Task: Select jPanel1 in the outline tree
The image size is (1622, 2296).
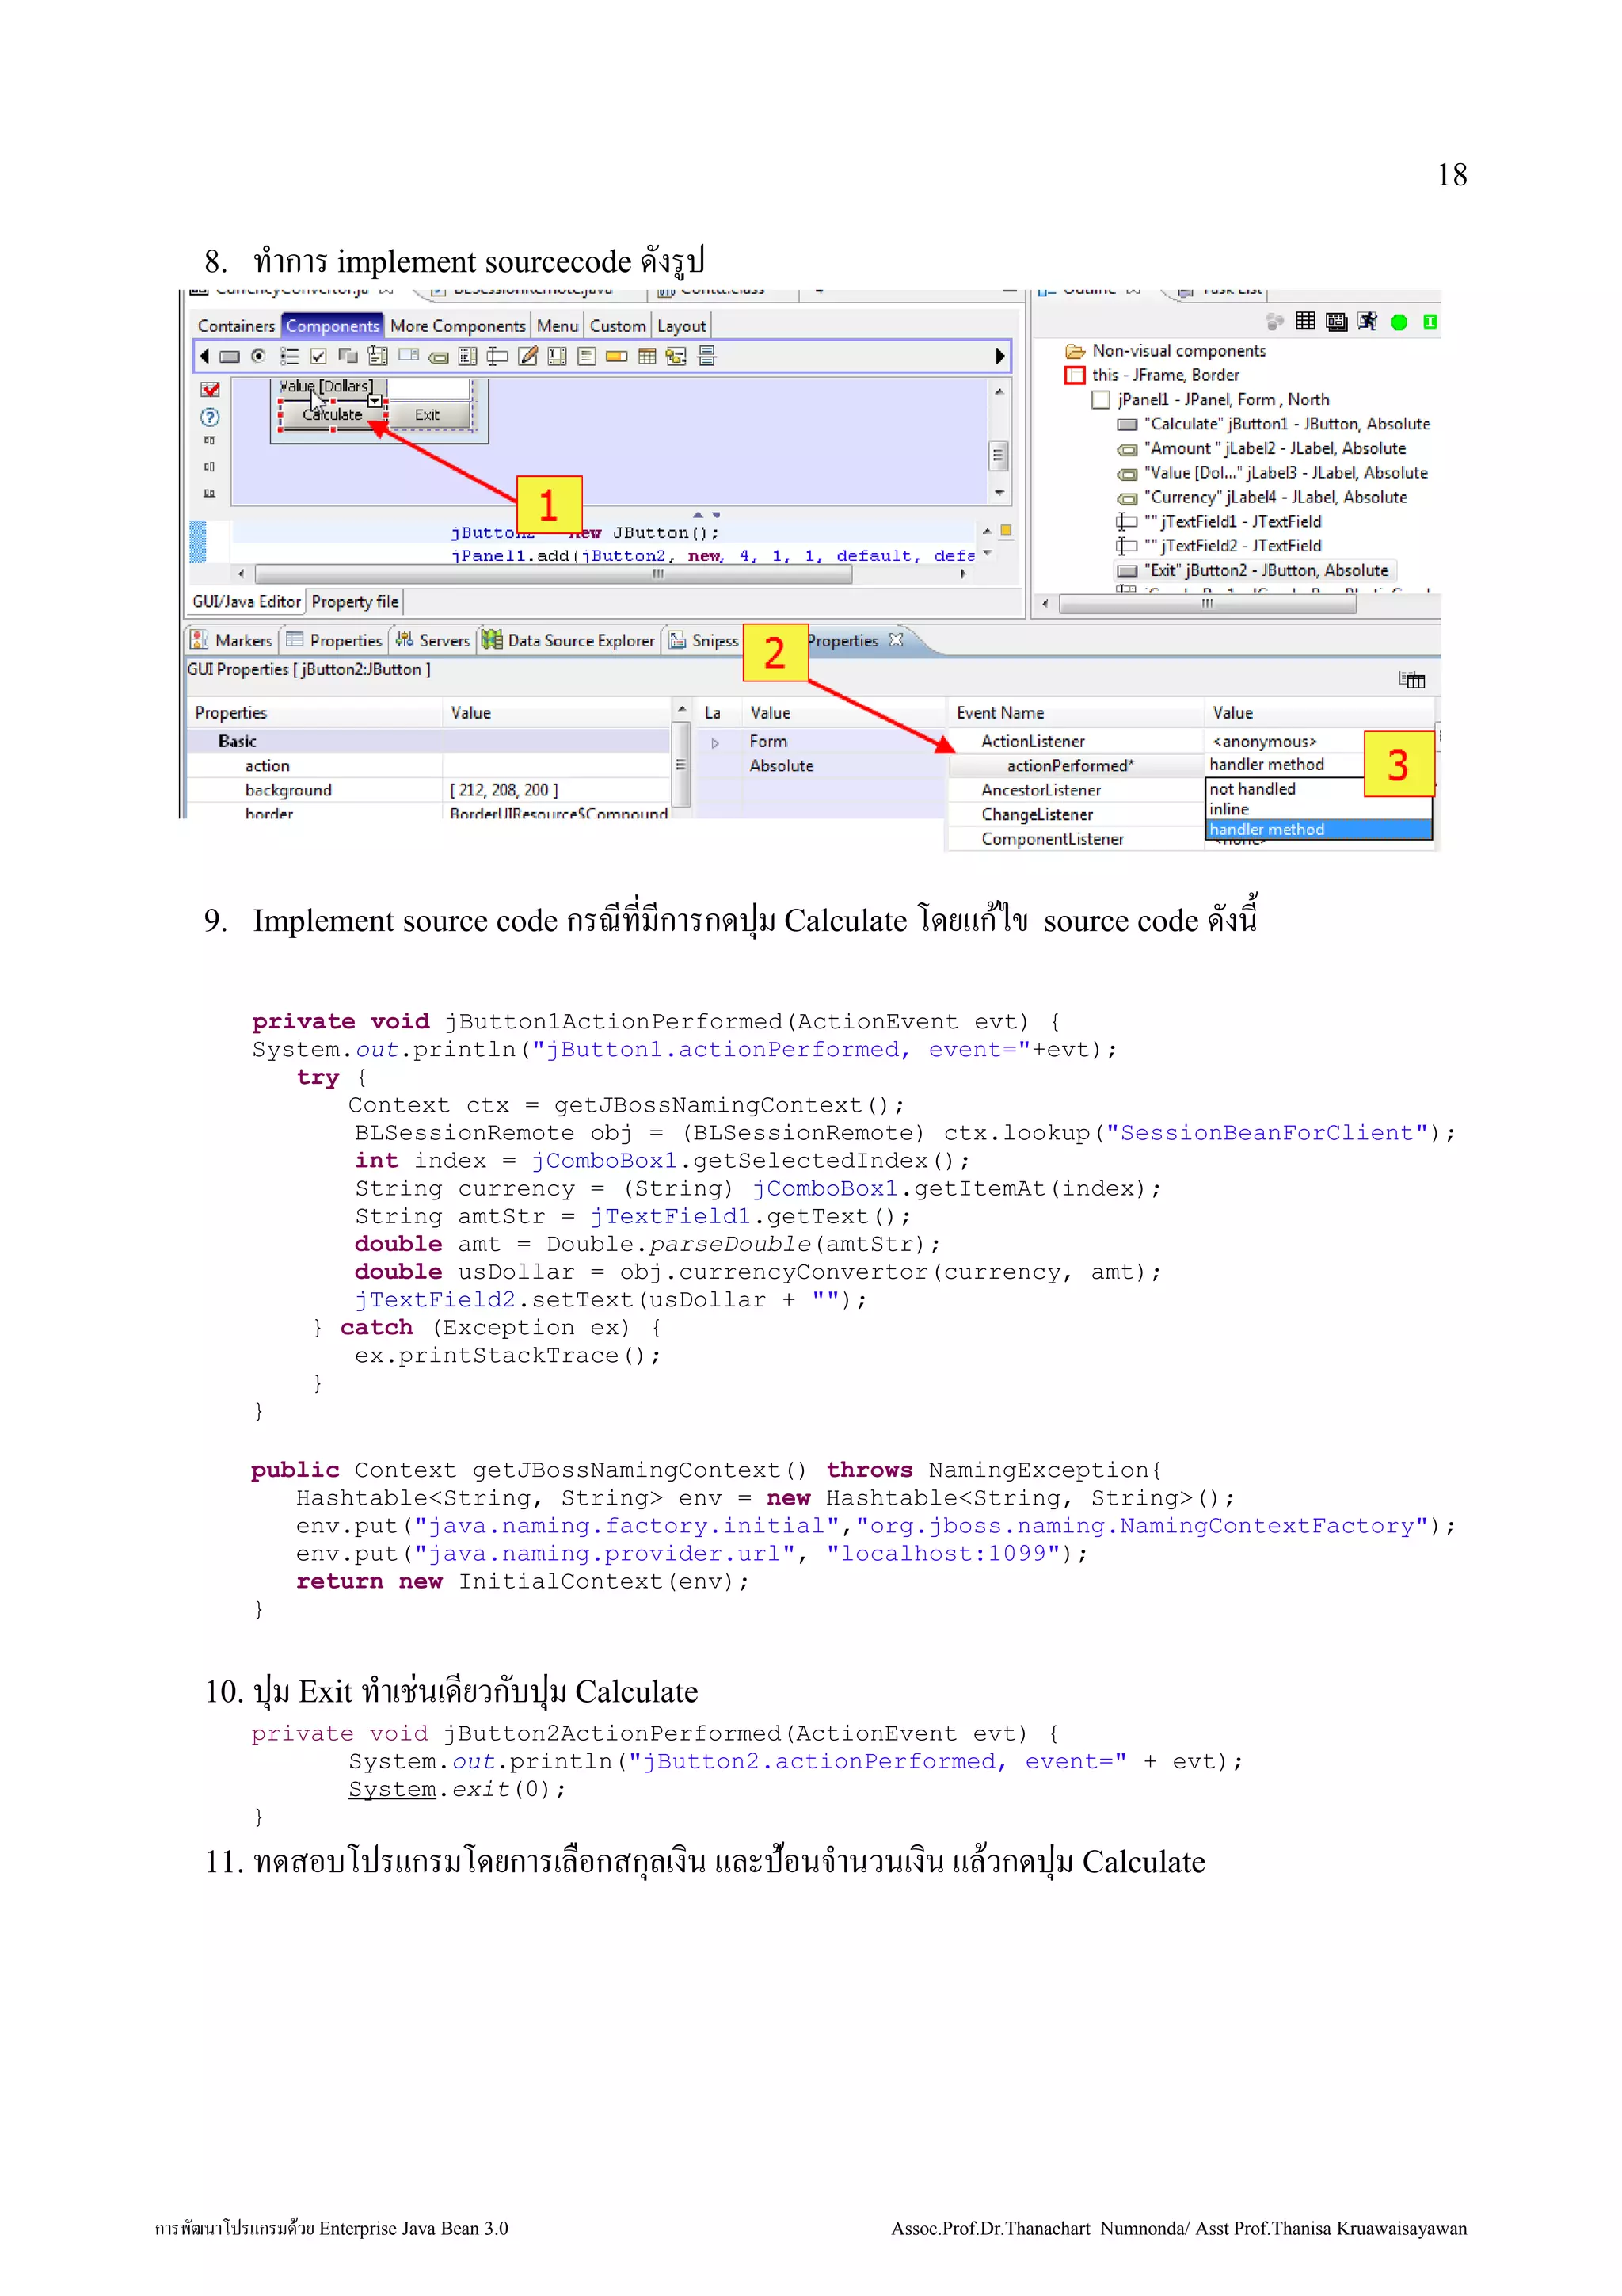Action: tap(1210, 400)
